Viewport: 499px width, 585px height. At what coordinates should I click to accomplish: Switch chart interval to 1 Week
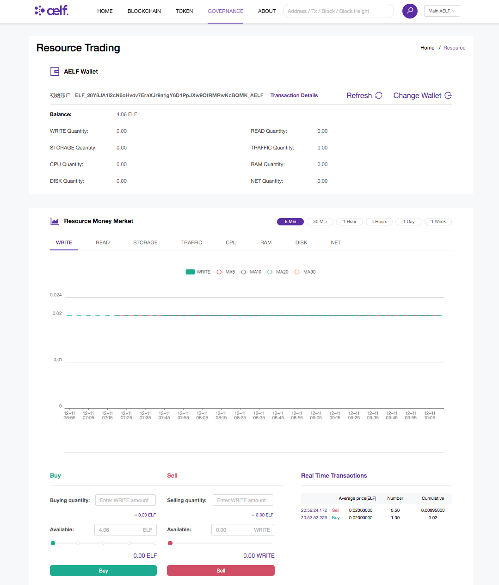point(438,222)
